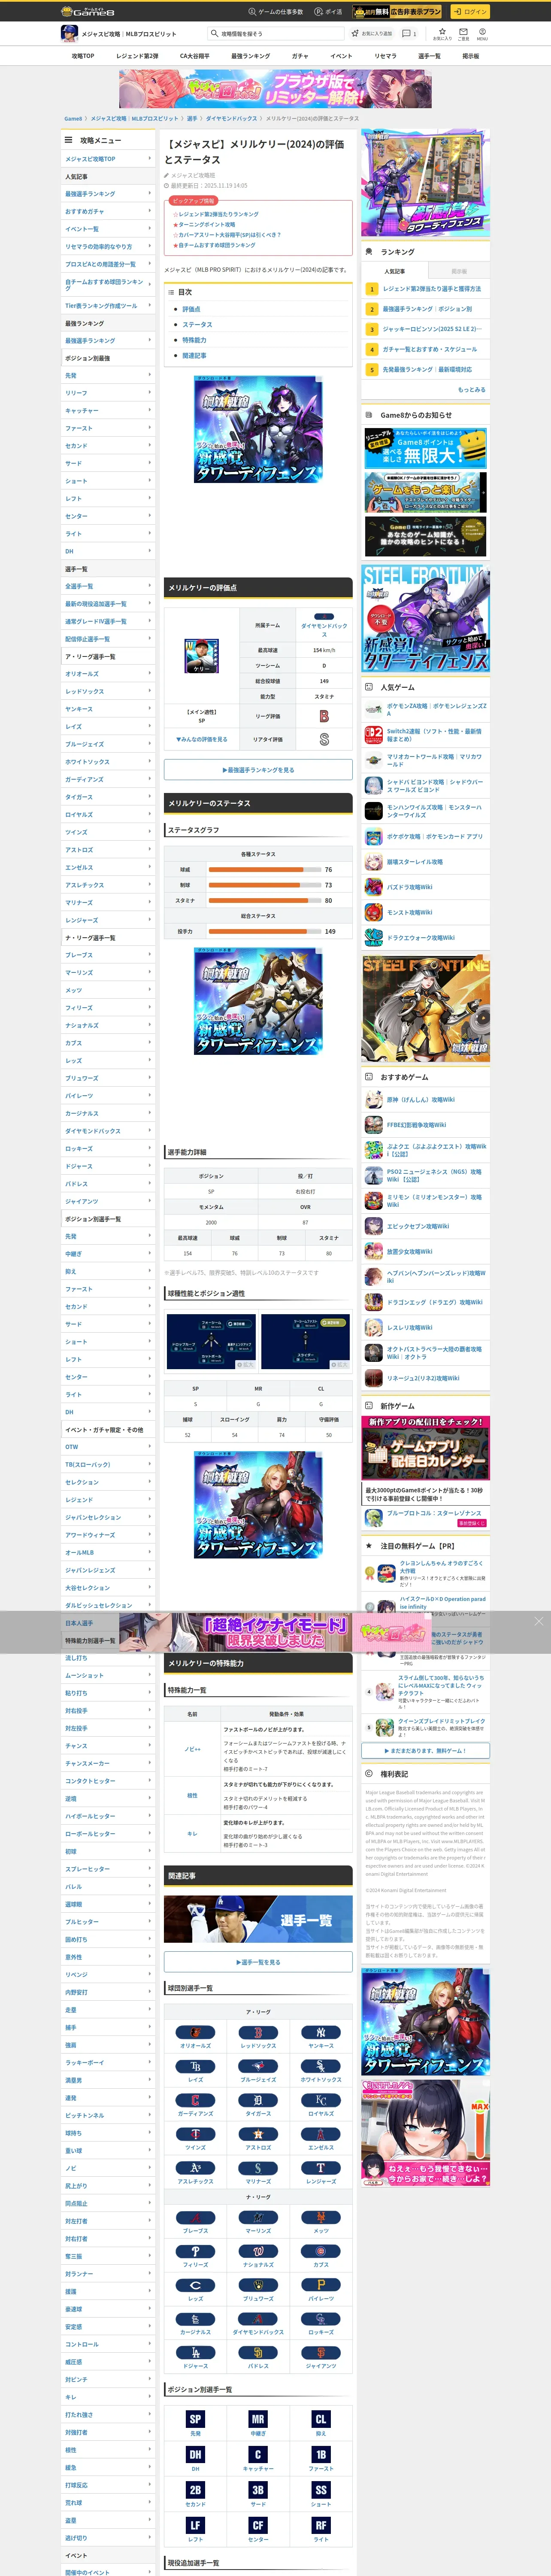Click the search field 攻略情報を探そう
551x2576 pixels.
[275, 33]
